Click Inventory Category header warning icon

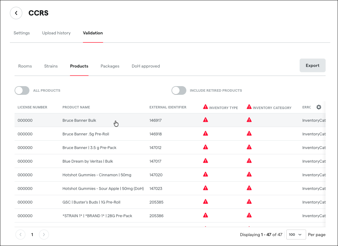click(249, 107)
